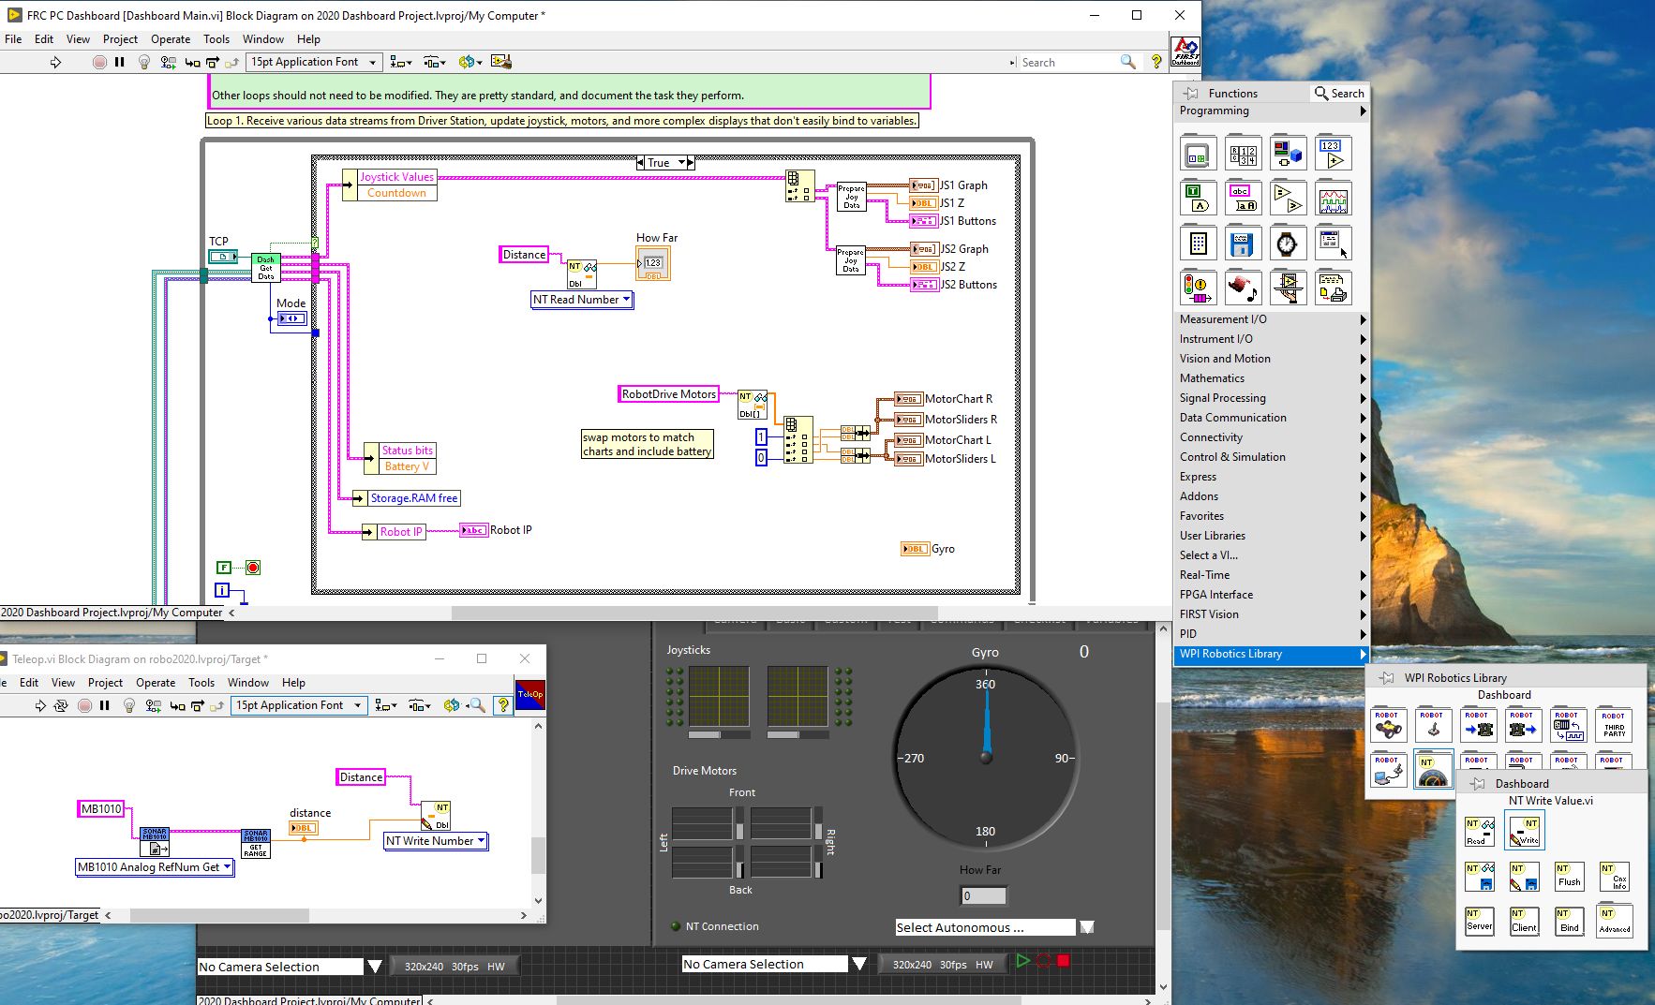Image resolution: width=1655 pixels, height=1005 pixels.
Task: Open Project menu in Teleop.vi window
Action: tap(105, 683)
